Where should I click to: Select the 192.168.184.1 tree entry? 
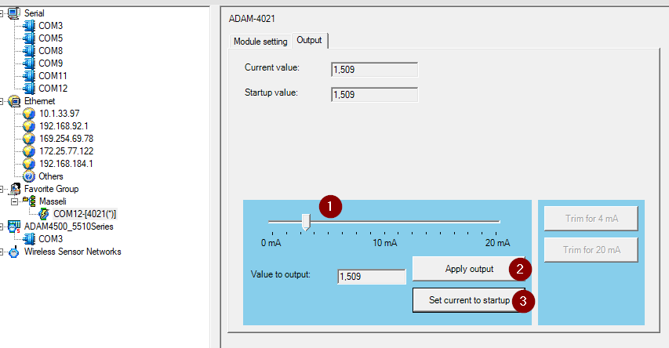click(x=66, y=164)
